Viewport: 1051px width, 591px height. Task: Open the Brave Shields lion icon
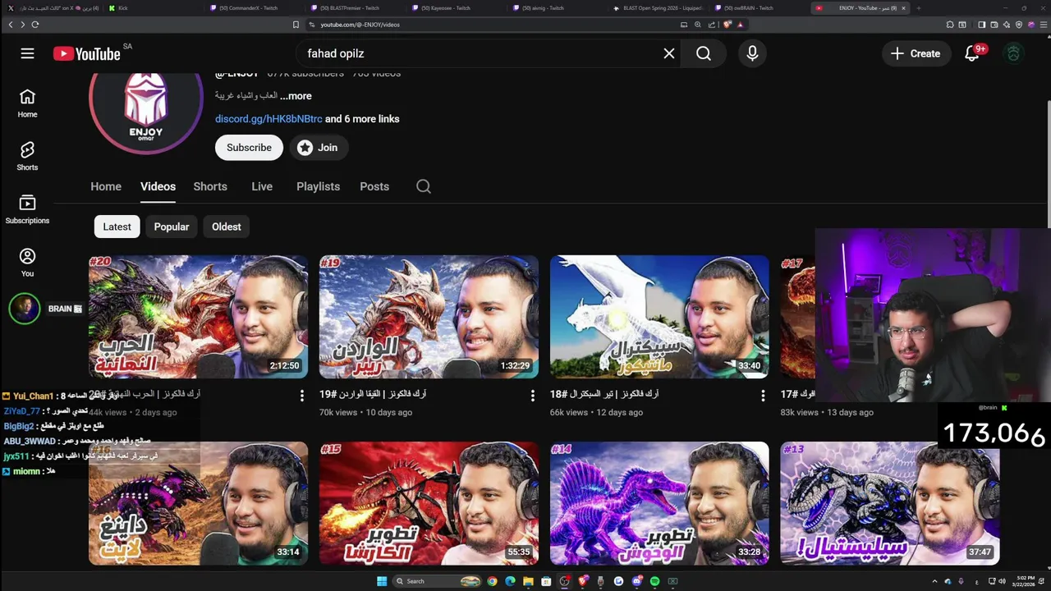(x=727, y=25)
